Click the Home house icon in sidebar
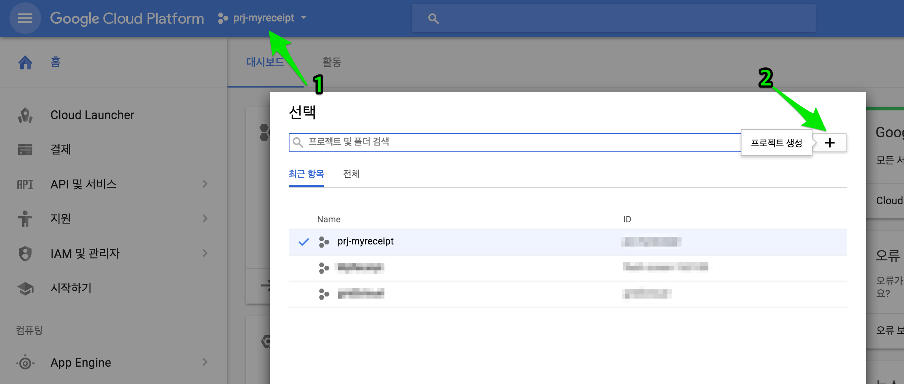904x384 pixels. pyautogui.click(x=25, y=62)
